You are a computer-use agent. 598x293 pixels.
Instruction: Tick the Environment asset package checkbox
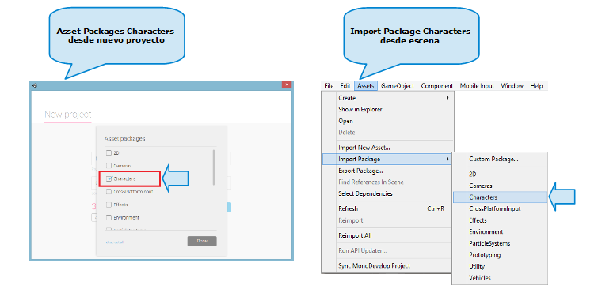[x=109, y=218]
